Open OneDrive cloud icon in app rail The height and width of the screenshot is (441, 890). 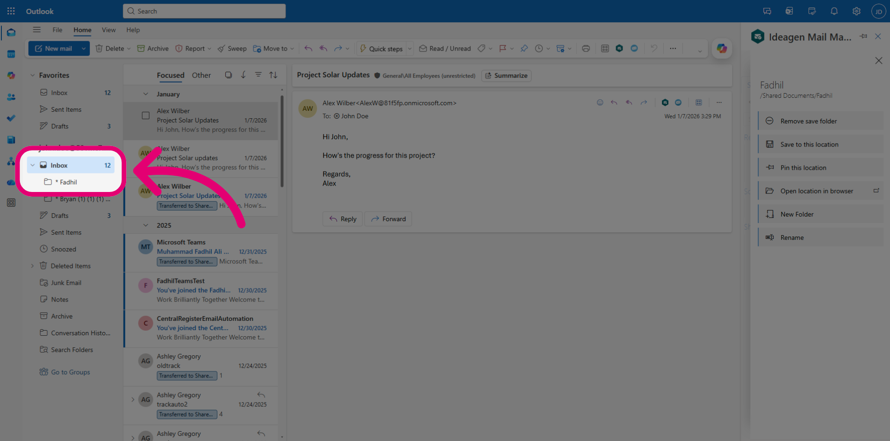(11, 183)
